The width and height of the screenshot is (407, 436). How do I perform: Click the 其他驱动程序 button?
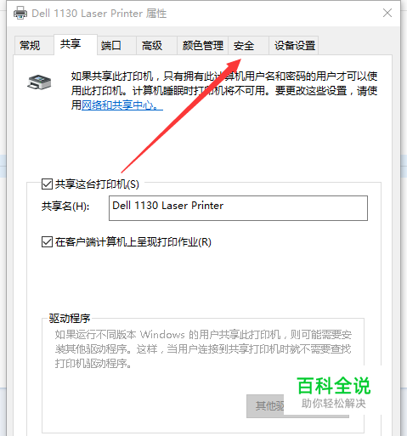297,405
